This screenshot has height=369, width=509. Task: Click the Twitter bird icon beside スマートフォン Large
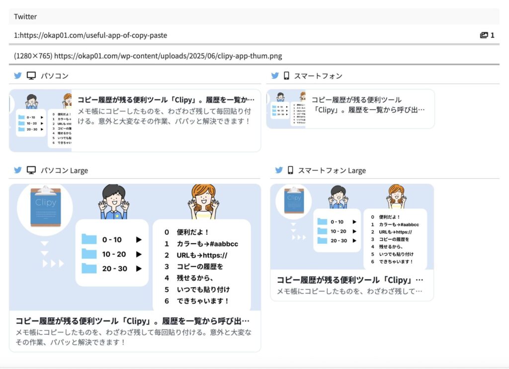click(279, 170)
